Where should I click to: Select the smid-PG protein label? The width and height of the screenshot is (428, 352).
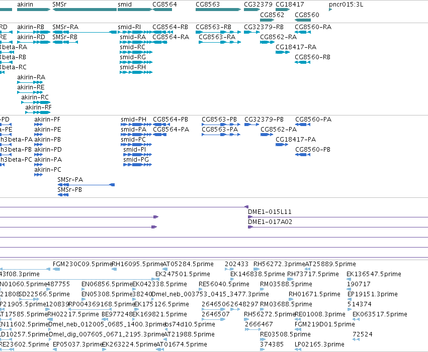point(136,159)
